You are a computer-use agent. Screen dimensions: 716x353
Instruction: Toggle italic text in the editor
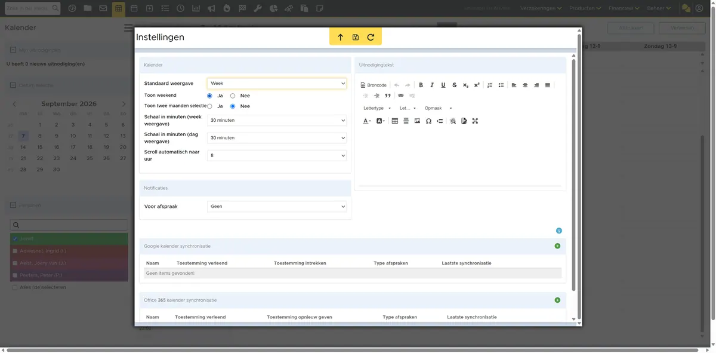point(432,85)
